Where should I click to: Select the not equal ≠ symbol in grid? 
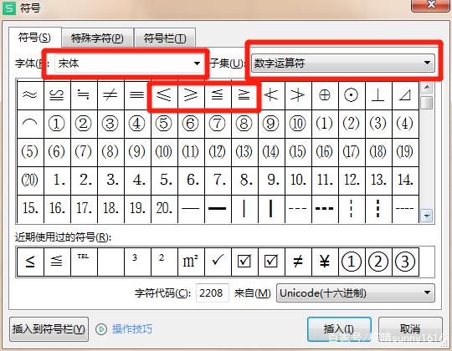point(110,95)
